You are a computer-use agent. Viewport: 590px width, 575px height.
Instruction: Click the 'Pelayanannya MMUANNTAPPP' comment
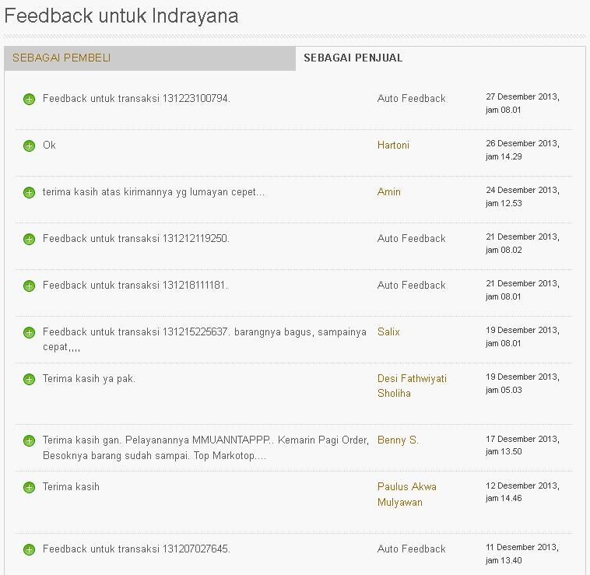[x=205, y=448]
